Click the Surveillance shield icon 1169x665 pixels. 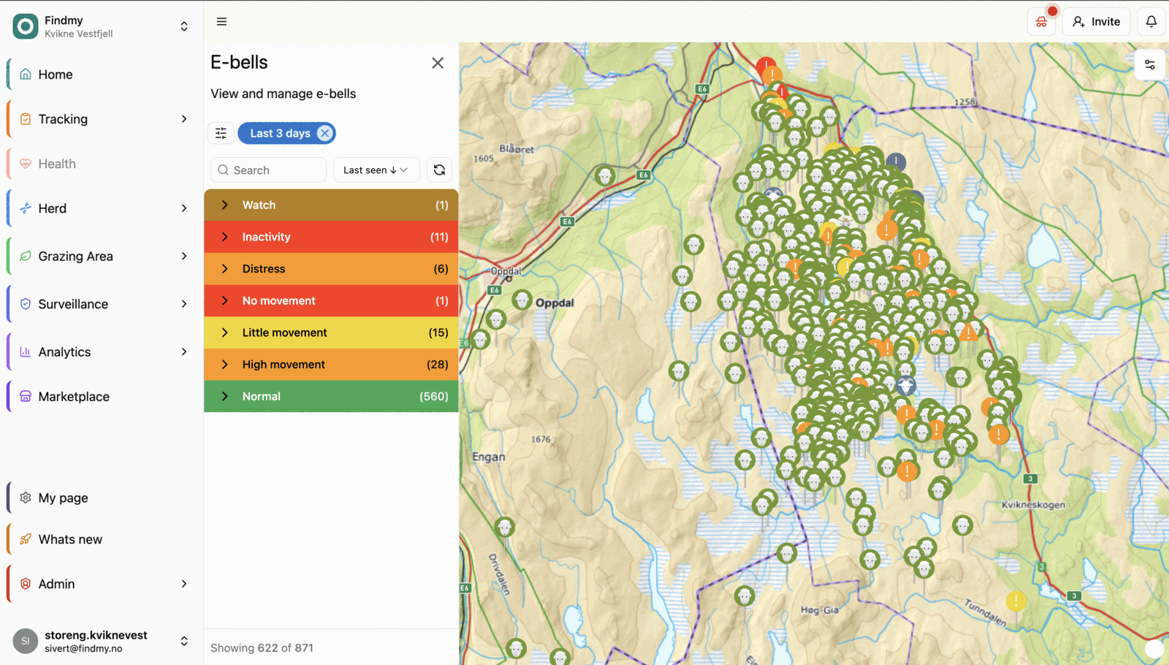26,304
